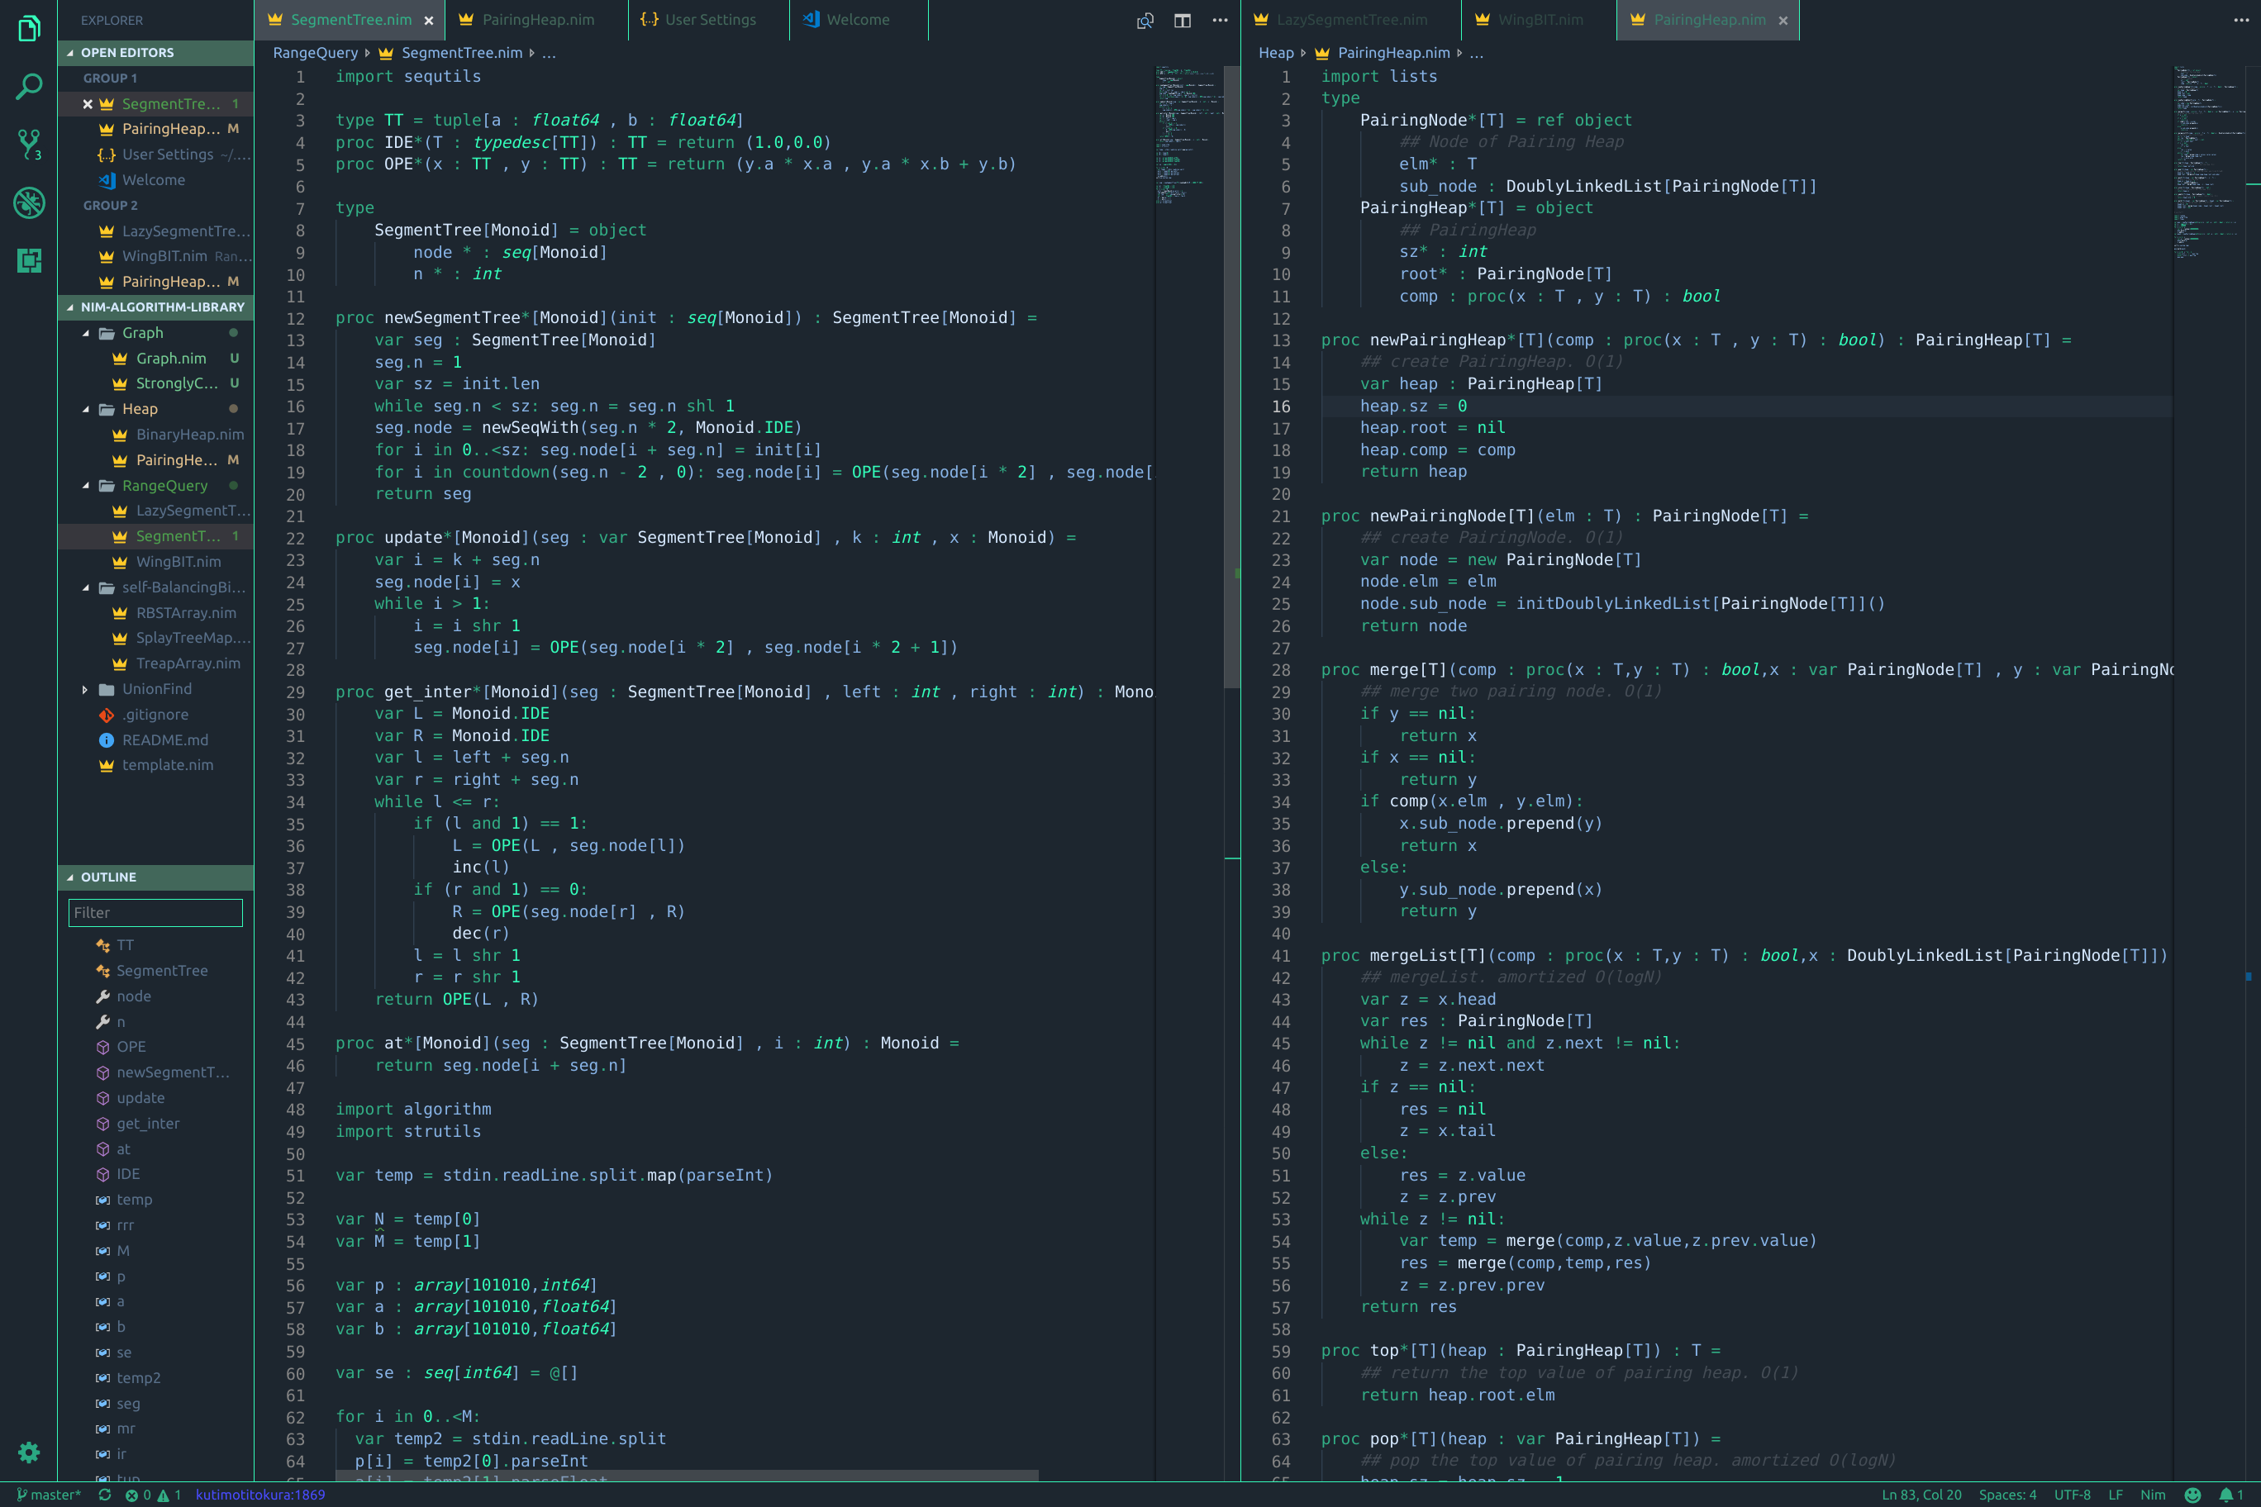Click the split editor icon
Image resolution: width=2261 pixels, height=1507 pixels.
[1183, 20]
